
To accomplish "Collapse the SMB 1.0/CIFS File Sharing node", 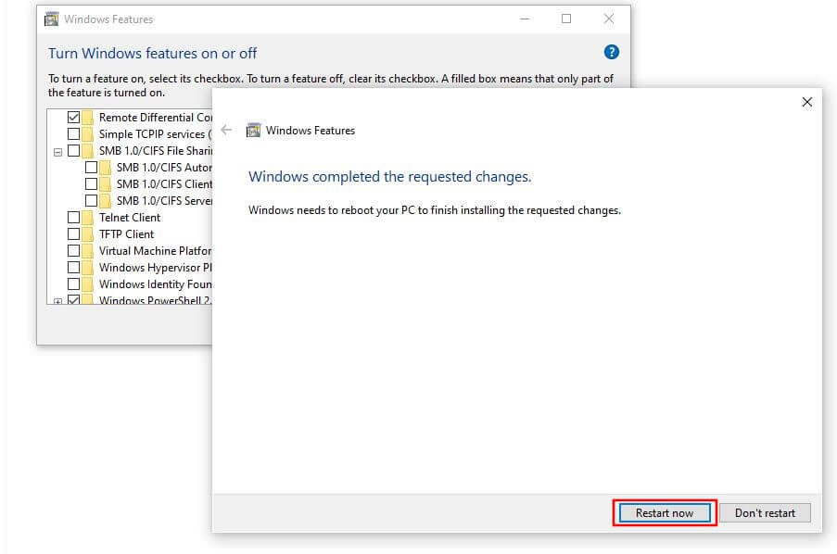I will coord(58,151).
